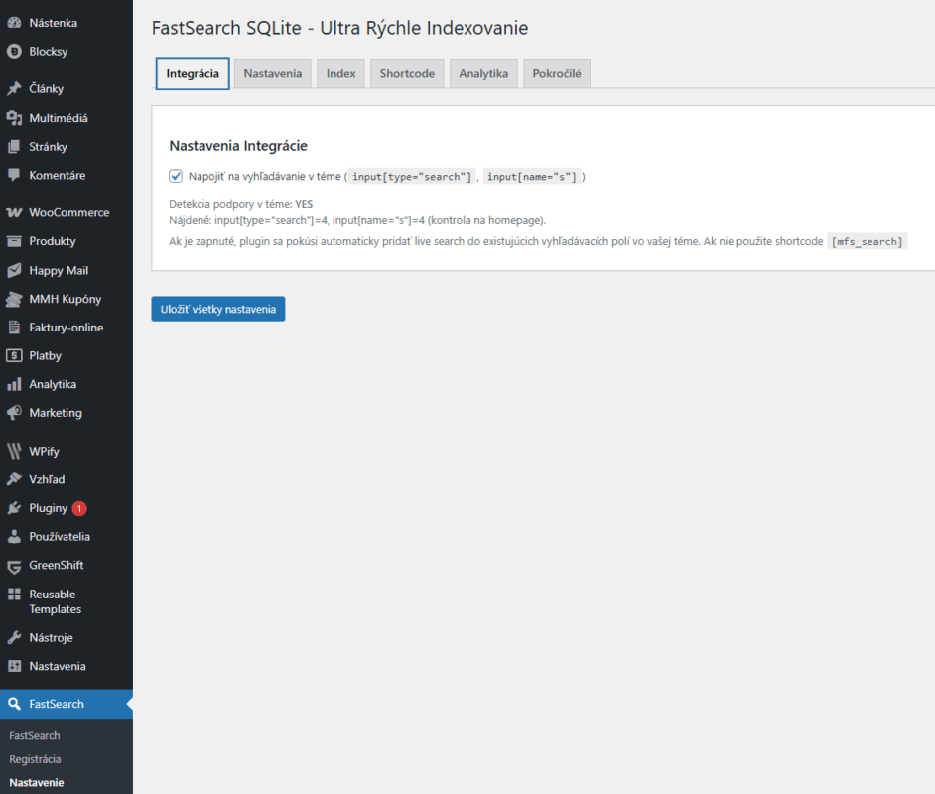Open the Pokročilé tab

click(556, 72)
